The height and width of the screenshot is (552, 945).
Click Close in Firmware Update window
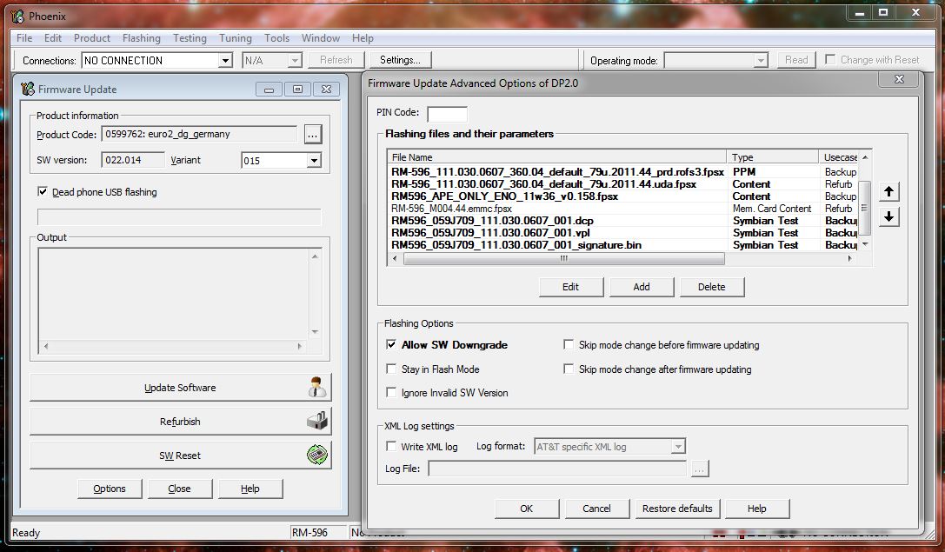180,489
